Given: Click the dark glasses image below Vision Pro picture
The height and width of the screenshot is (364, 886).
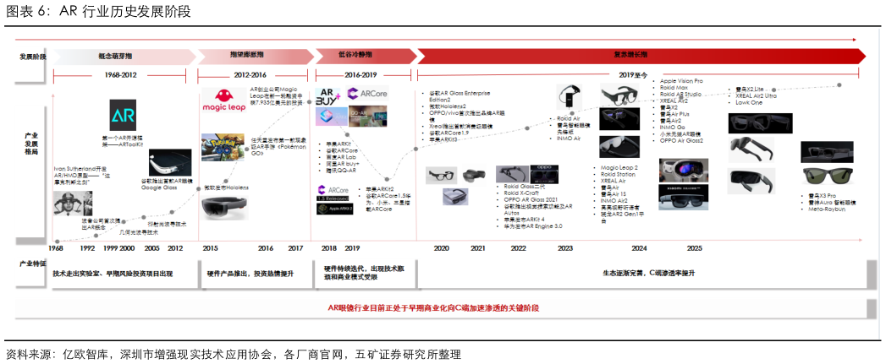Looking at the screenshot, I should click(x=685, y=198).
